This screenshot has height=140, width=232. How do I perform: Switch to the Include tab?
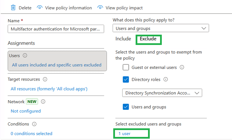click(x=123, y=39)
